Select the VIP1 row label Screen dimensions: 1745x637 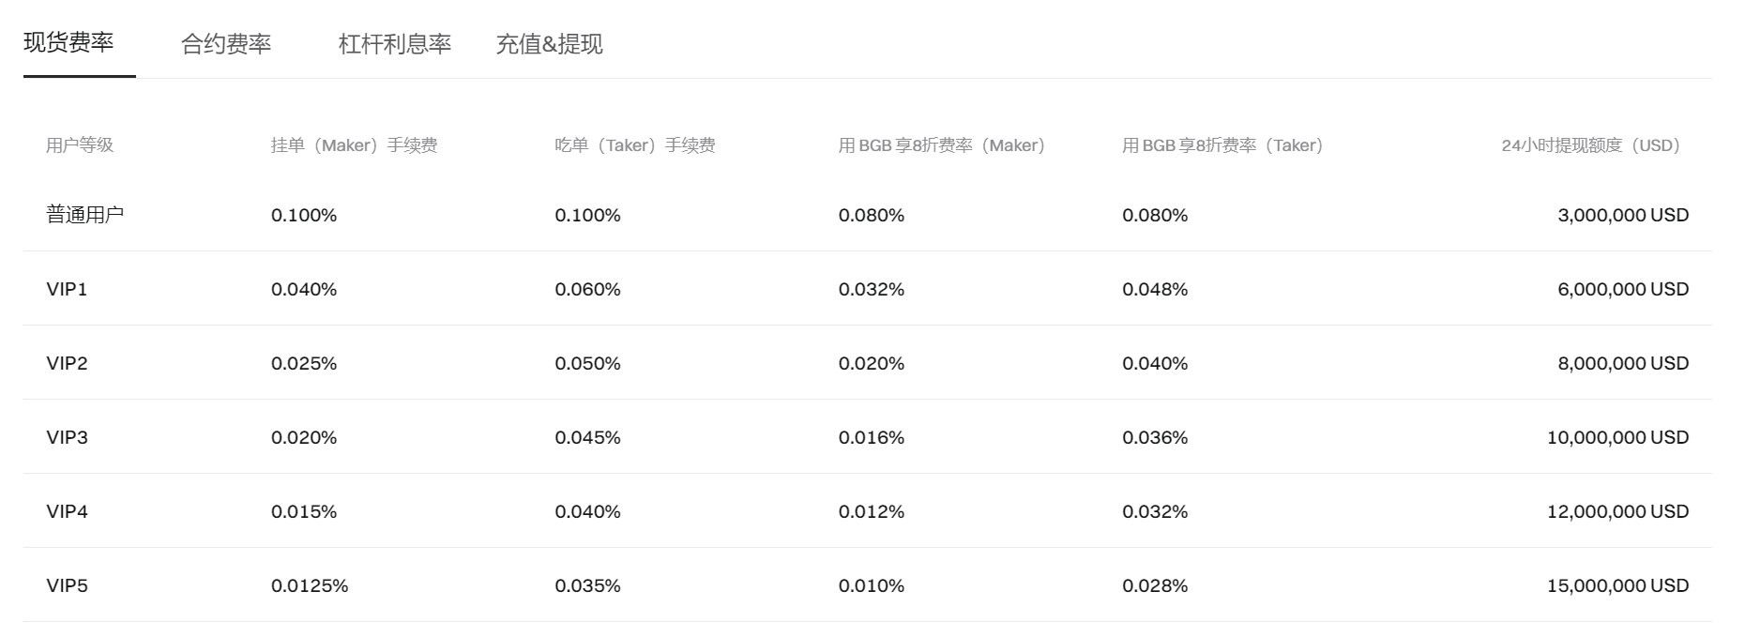click(x=67, y=289)
